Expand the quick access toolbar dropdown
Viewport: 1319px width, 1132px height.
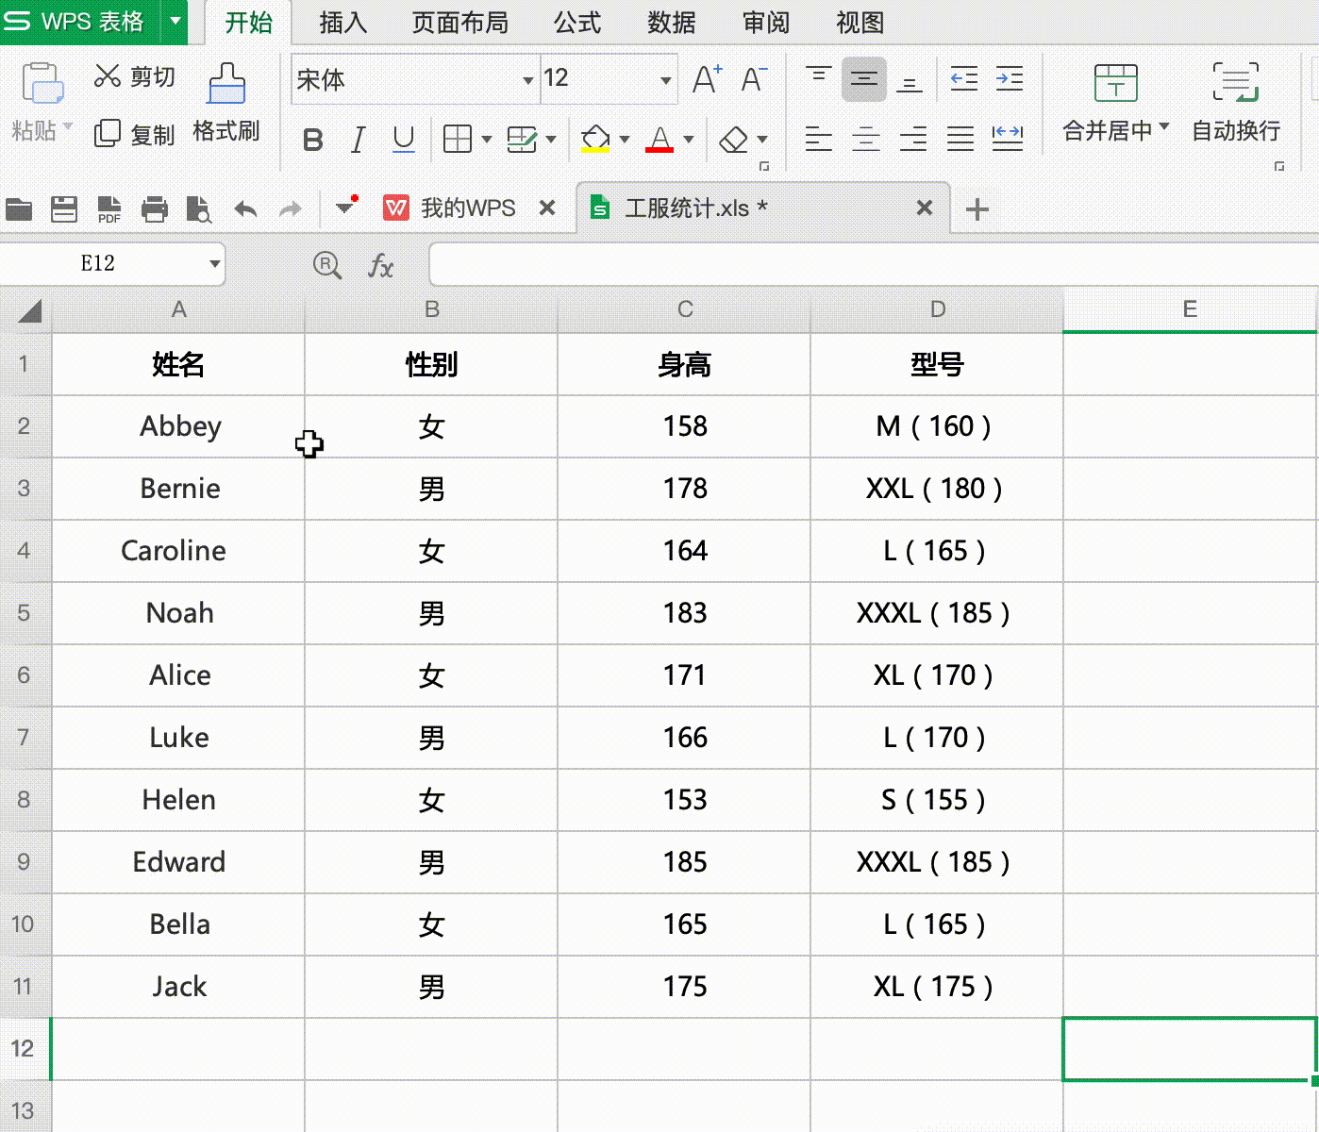click(345, 206)
